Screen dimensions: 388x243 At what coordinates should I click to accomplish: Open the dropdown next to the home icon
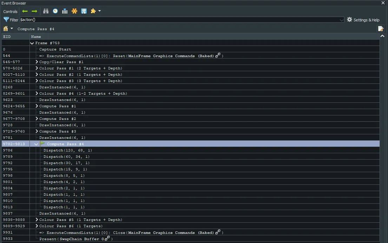(12, 28)
